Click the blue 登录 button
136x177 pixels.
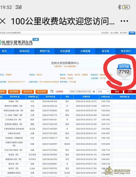pos(132,33)
